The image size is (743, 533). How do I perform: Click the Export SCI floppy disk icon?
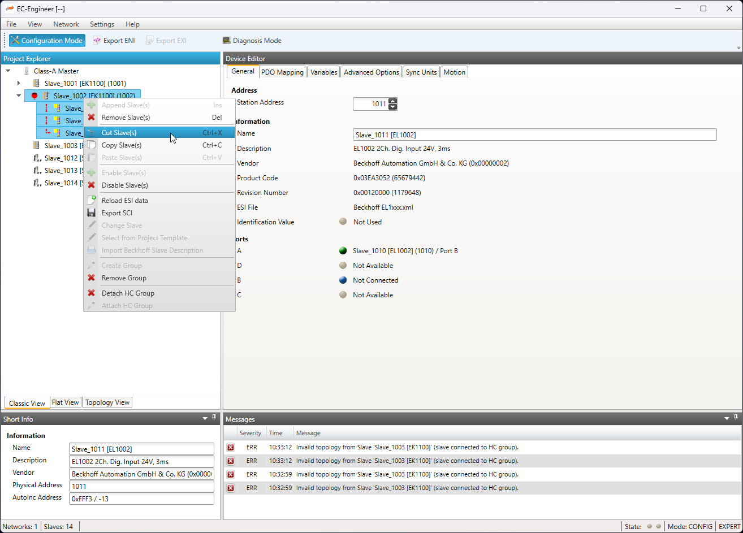point(91,213)
